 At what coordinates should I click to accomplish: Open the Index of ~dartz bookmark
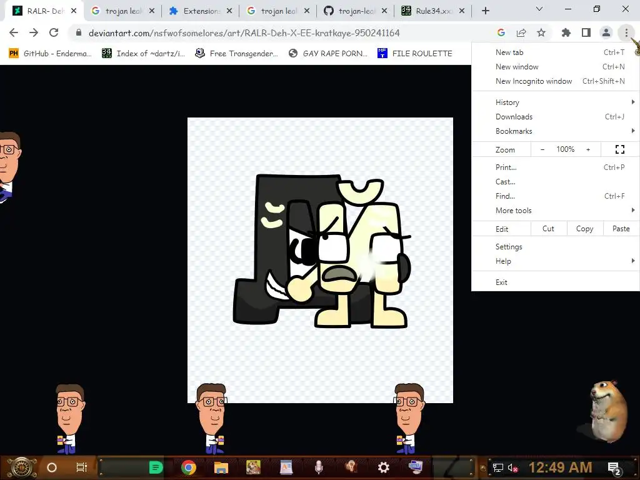[x=144, y=53]
